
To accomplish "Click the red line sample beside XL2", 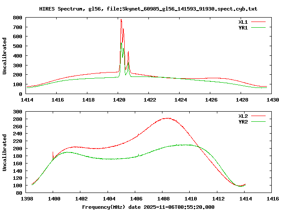I will (259, 116).
